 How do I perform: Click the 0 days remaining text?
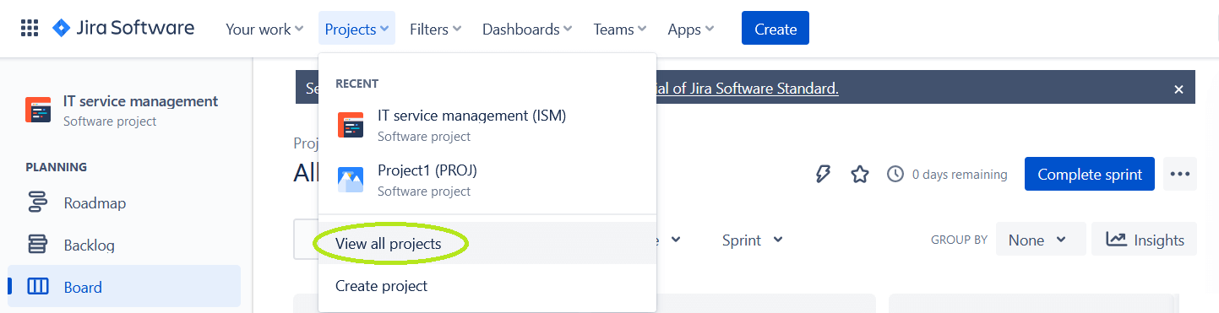(960, 175)
